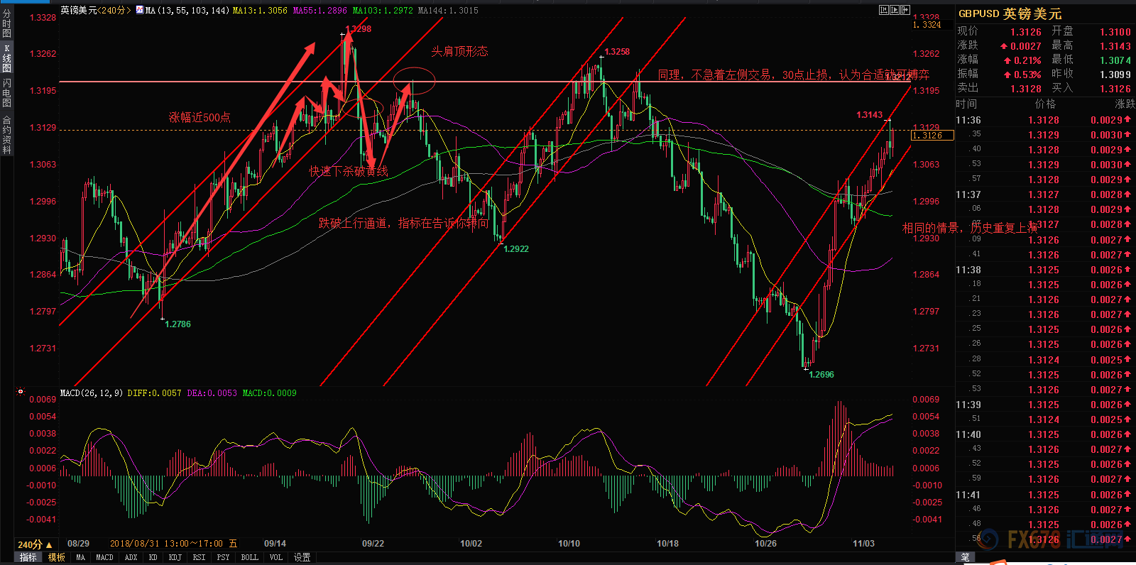Screen dimensions: 1136x565
Task: Click the 现价 value 1.3126
Action: coord(1025,32)
